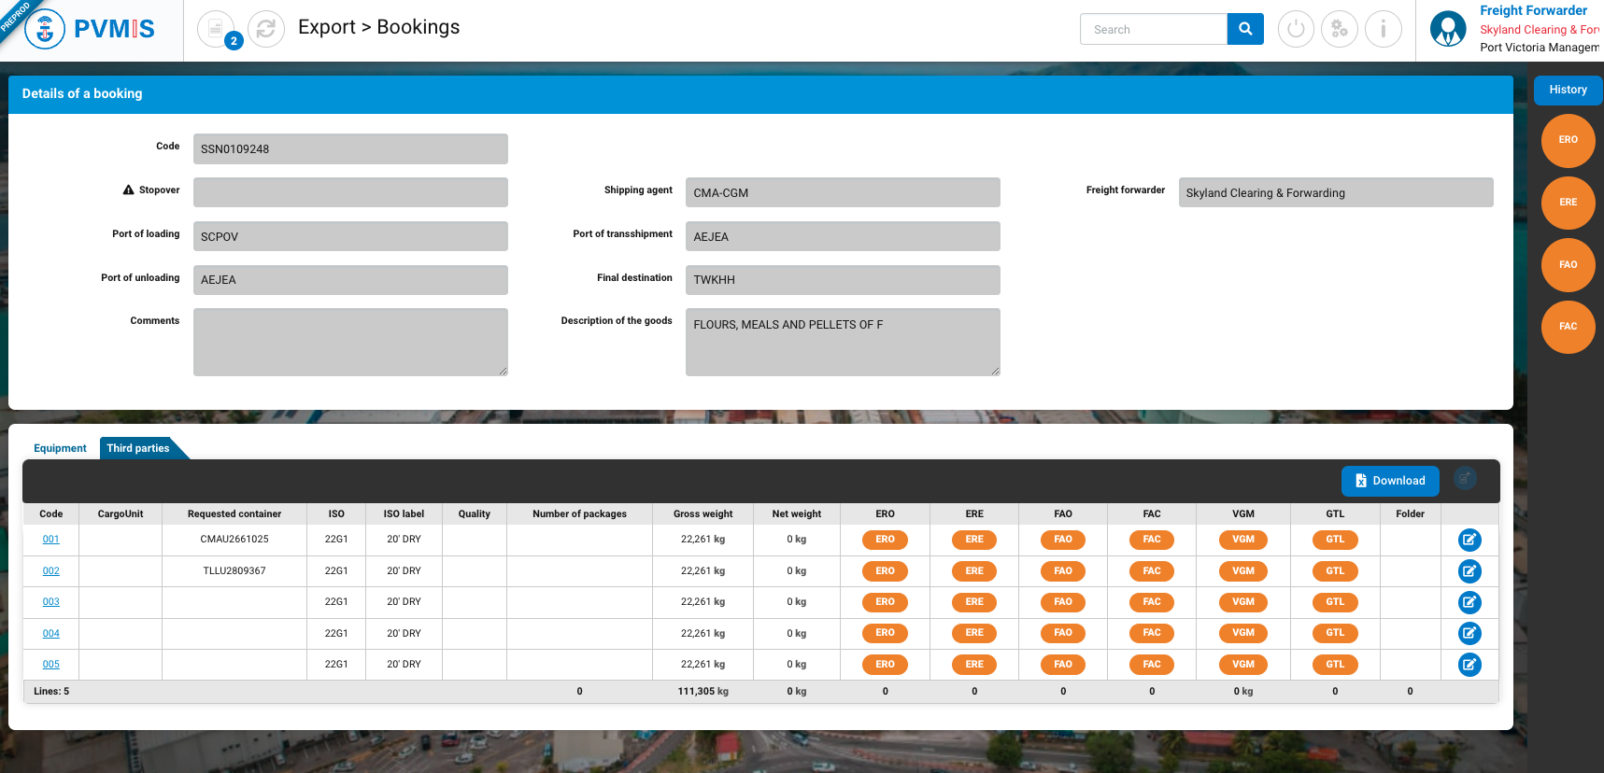This screenshot has width=1604, height=773.
Task: Click inside the header Search field
Action: click(x=1153, y=29)
